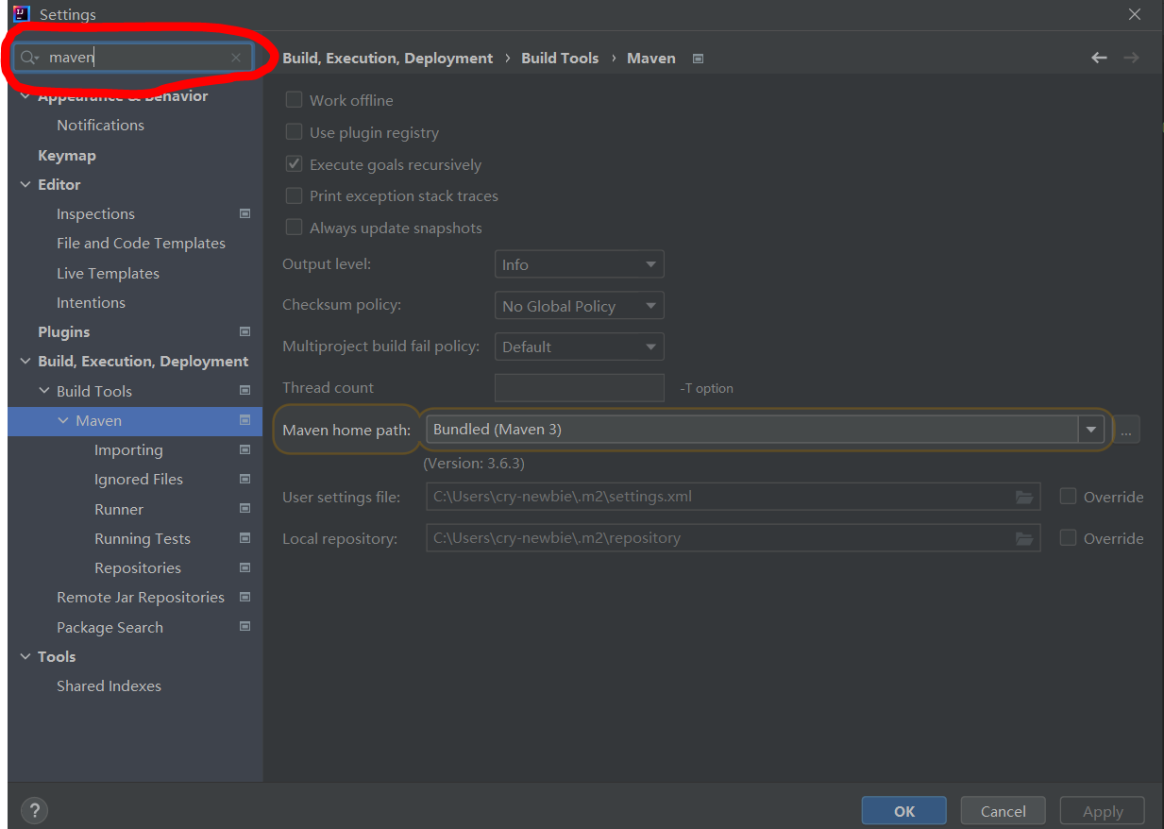Go forward using the right arrow
The width and height of the screenshot is (1164, 829).
[x=1131, y=58]
